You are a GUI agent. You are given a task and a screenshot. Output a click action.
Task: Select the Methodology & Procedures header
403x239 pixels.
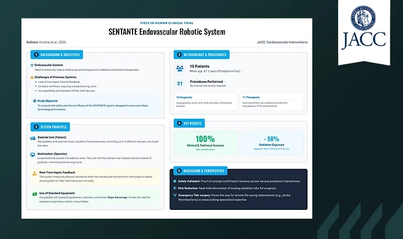click(x=201, y=55)
